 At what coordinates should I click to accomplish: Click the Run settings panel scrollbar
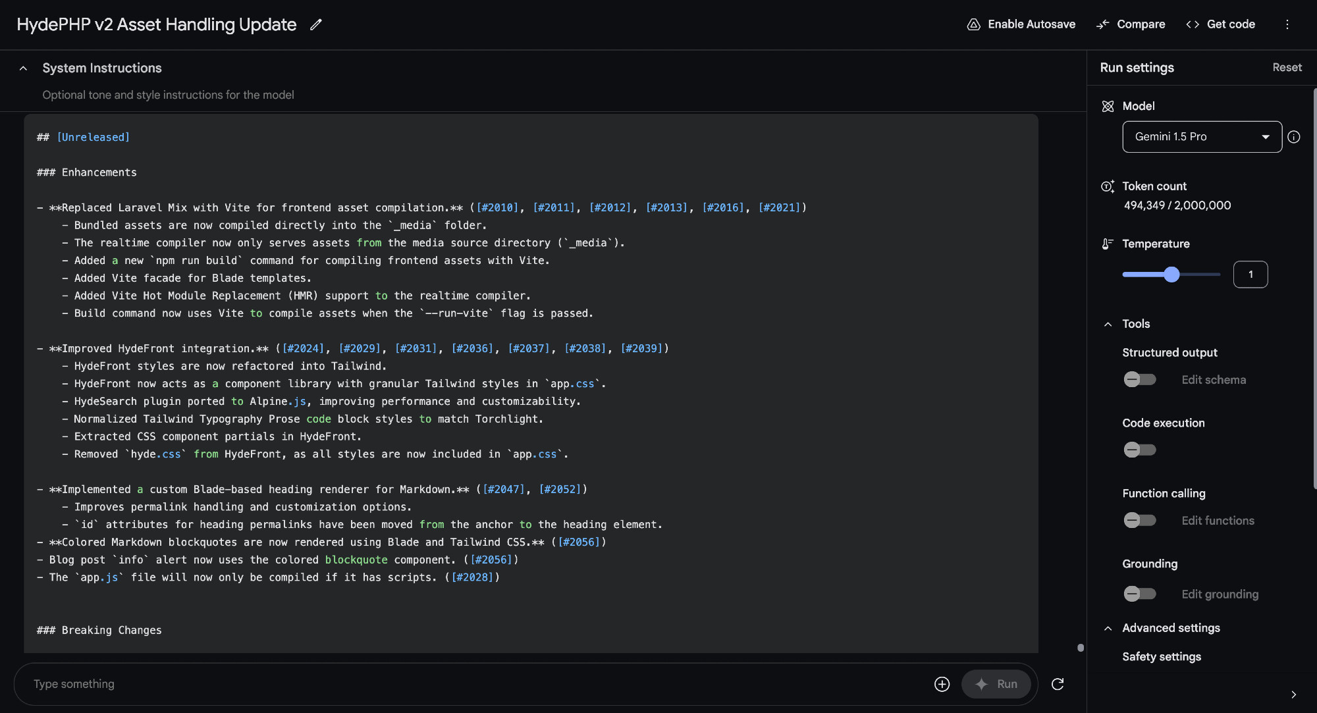[1314, 288]
